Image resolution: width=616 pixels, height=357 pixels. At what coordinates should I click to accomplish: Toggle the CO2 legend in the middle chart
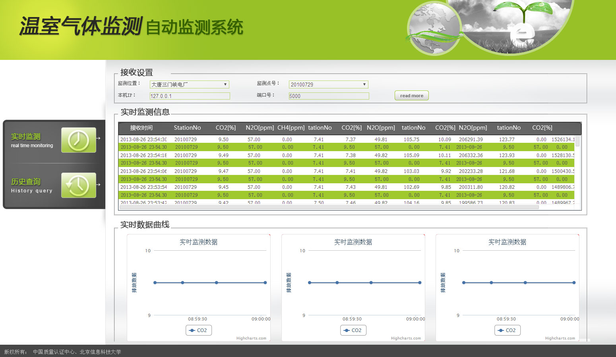point(353,330)
